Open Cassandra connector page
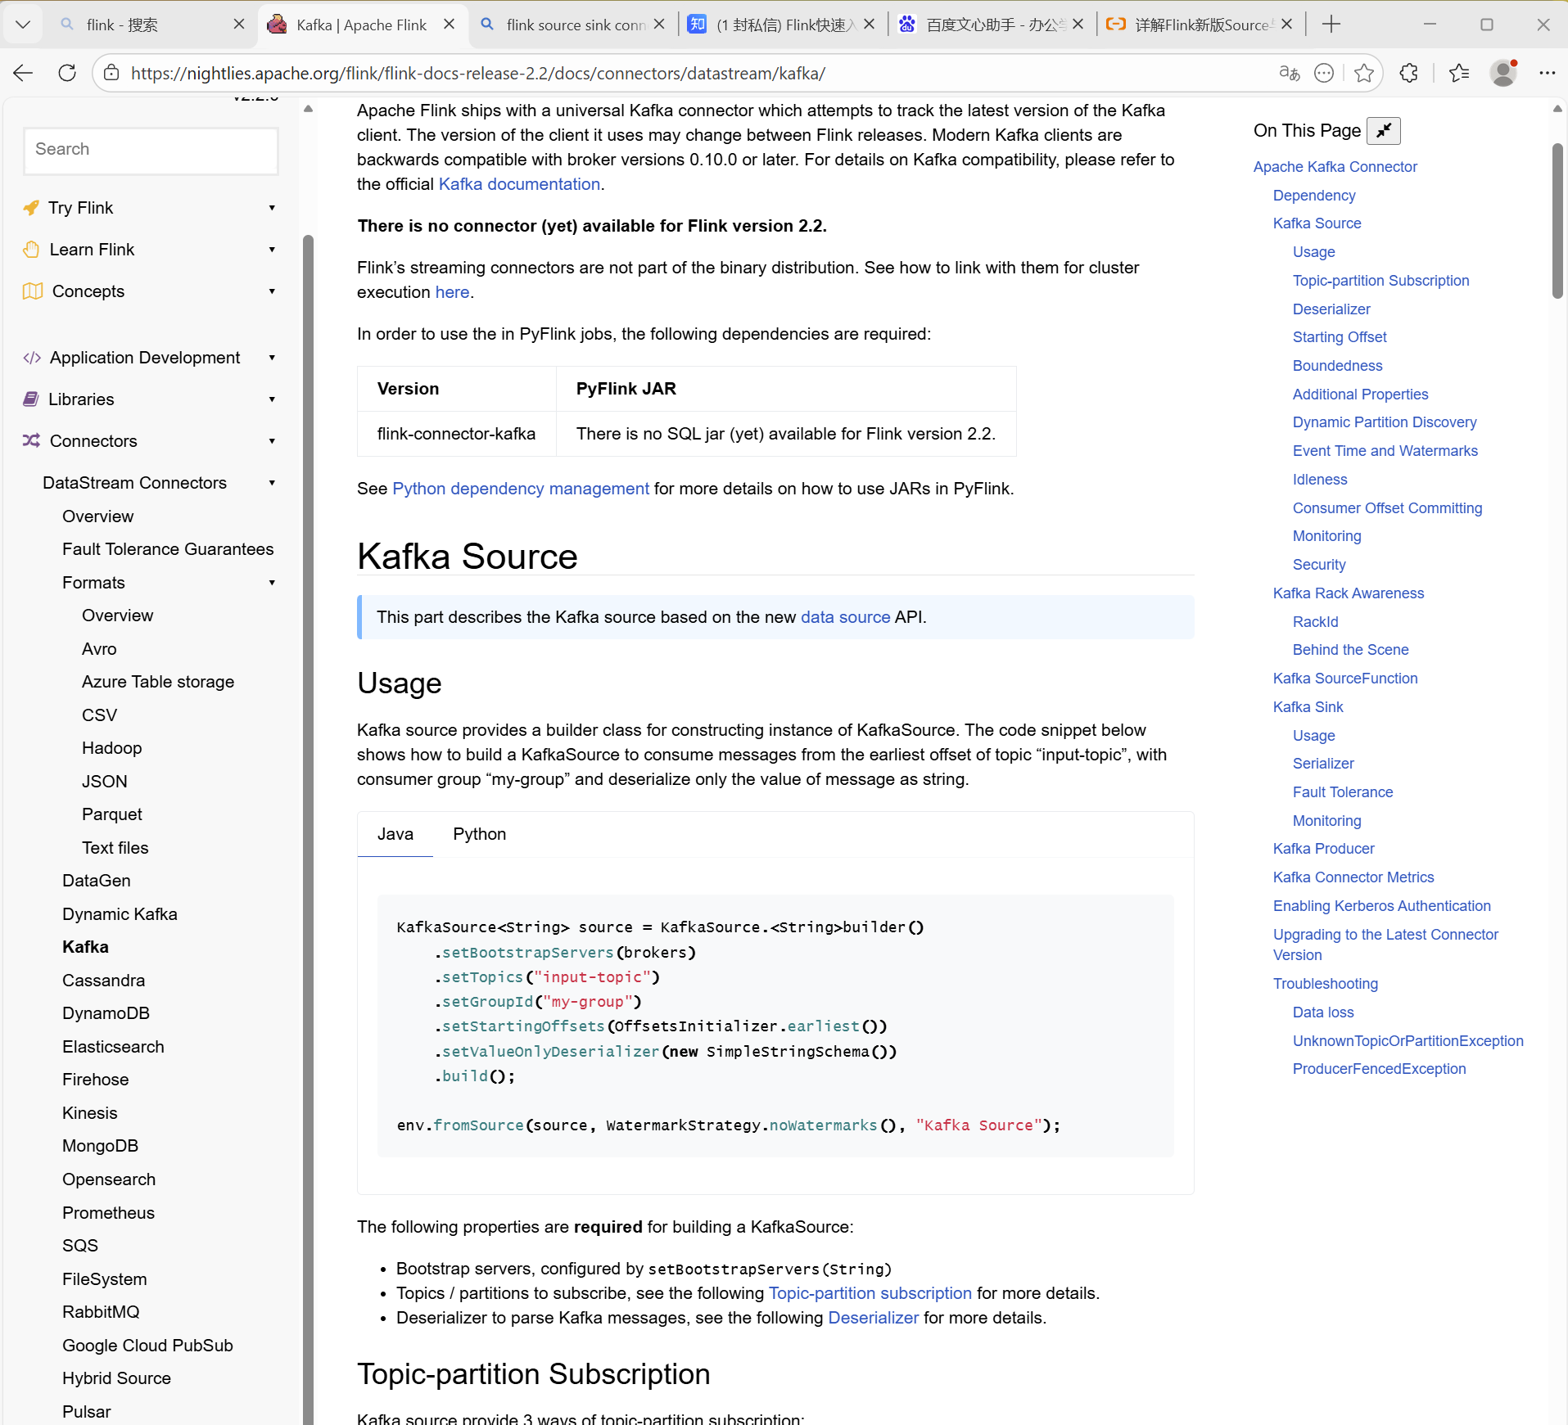Viewport: 1568px width, 1425px height. [x=103, y=981]
